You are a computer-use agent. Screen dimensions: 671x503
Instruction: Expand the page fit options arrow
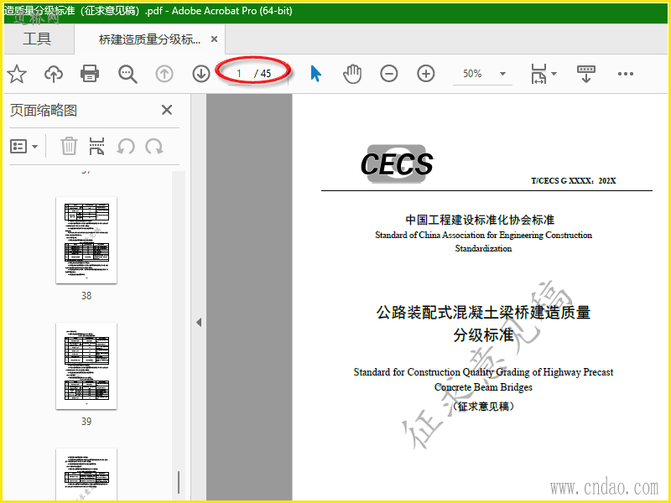pos(554,74)
